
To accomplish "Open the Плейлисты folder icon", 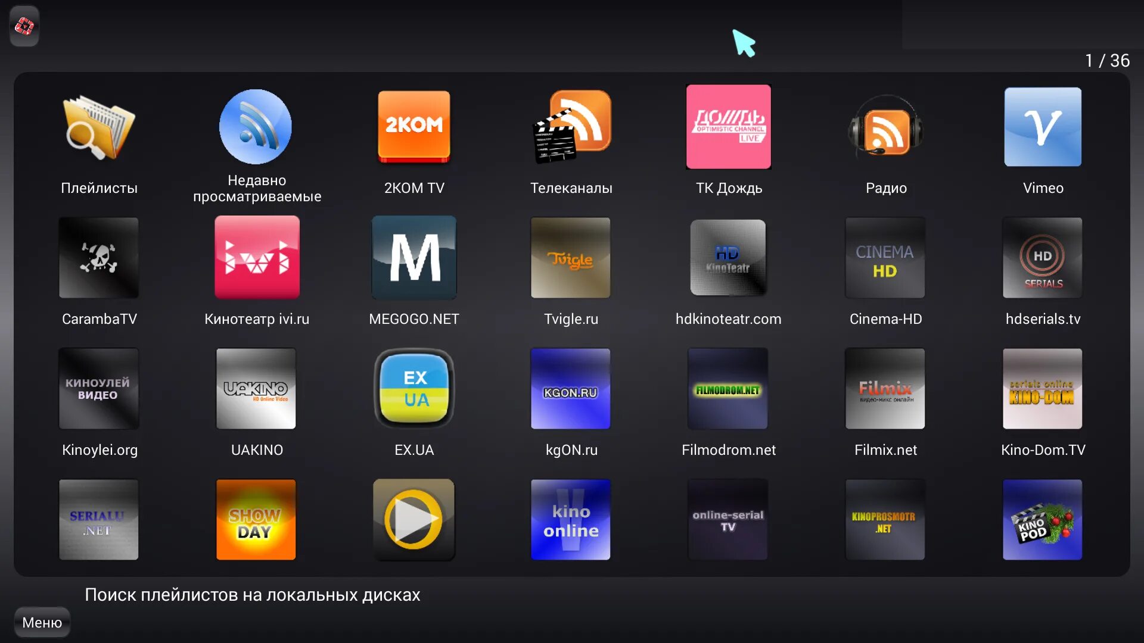I will point(99,127).
